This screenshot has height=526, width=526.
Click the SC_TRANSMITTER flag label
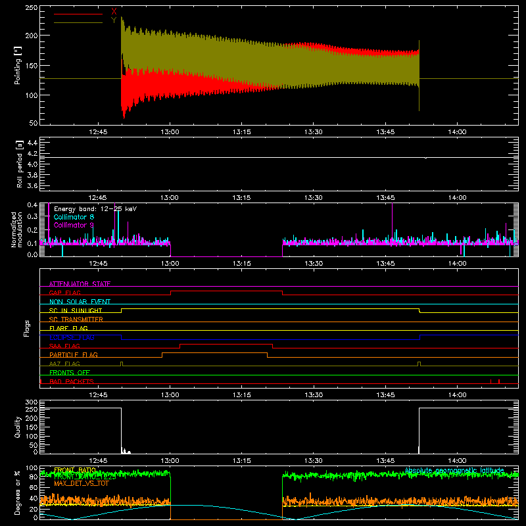(x=76, y=320)
